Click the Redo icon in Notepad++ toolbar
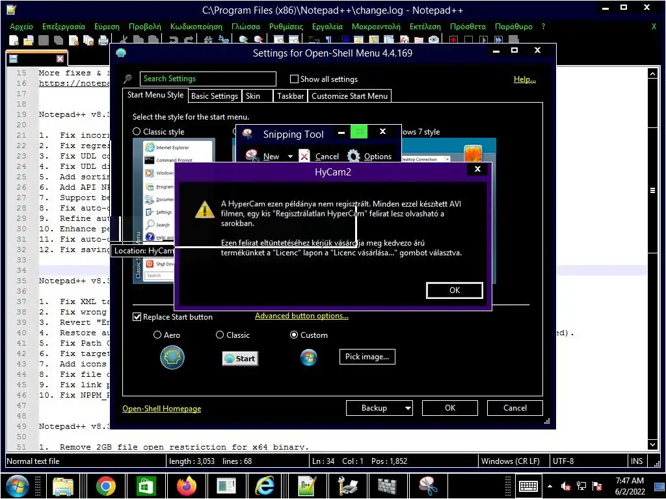The height and width of the screenshot is (499, 666). [189, 40]
